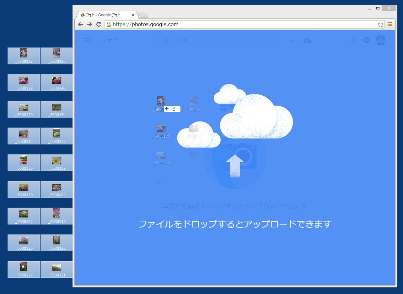
Task: Select desktop file _5030183
Action: click(57, 189)
